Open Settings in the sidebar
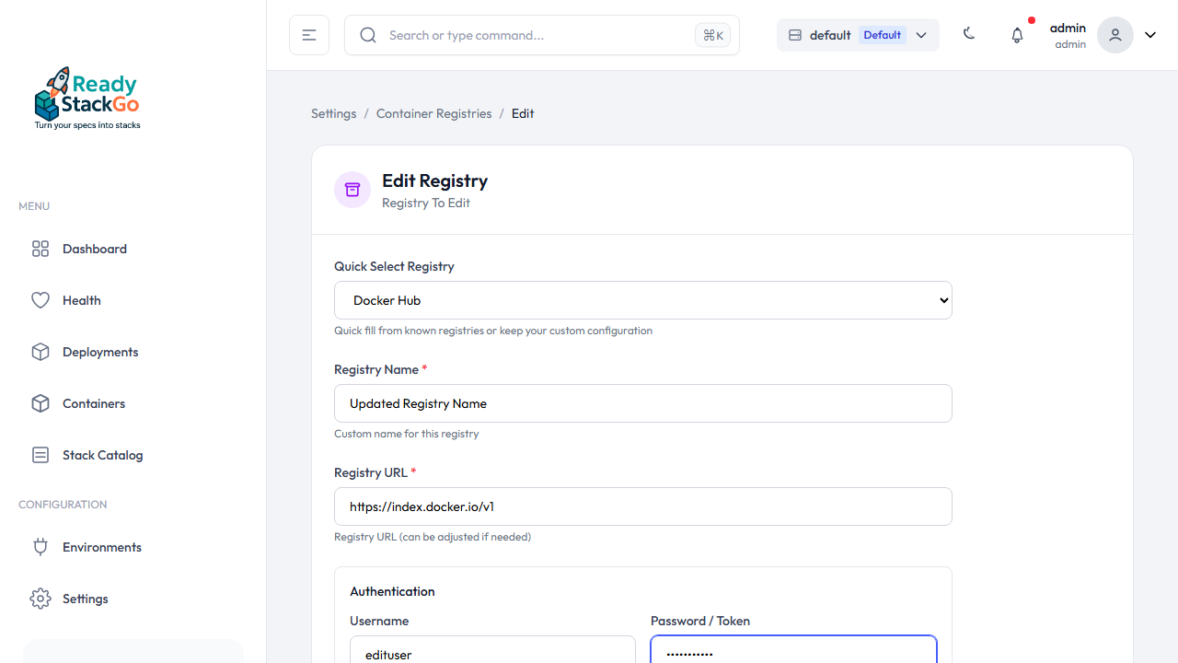1178x663 pixels. click(x=85, y=599)
